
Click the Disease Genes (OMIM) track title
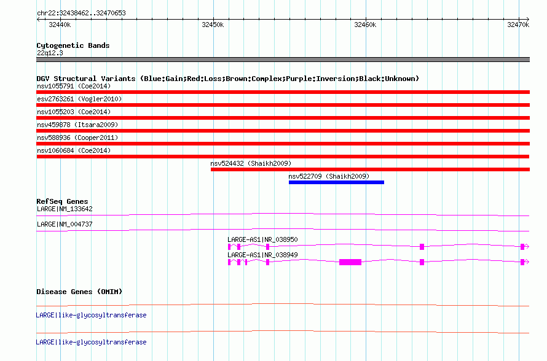tap(79, 292)
